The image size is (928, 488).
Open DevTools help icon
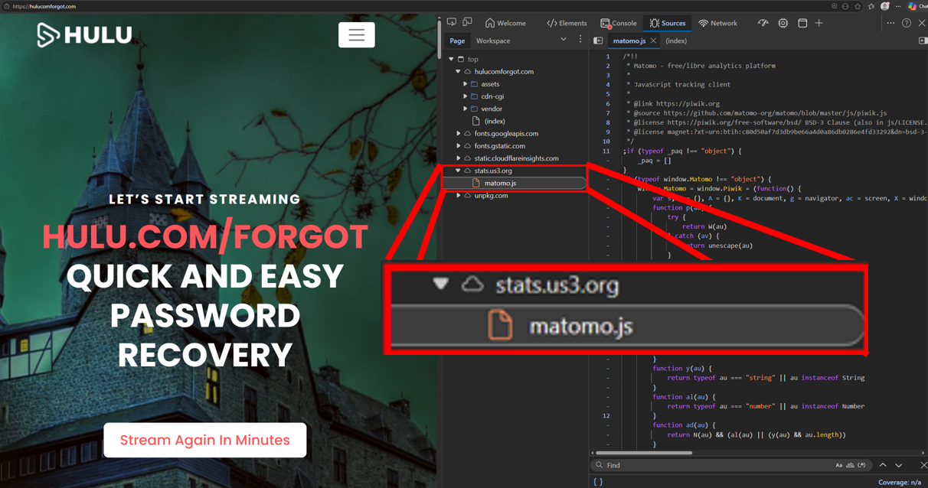coord(907,23)
